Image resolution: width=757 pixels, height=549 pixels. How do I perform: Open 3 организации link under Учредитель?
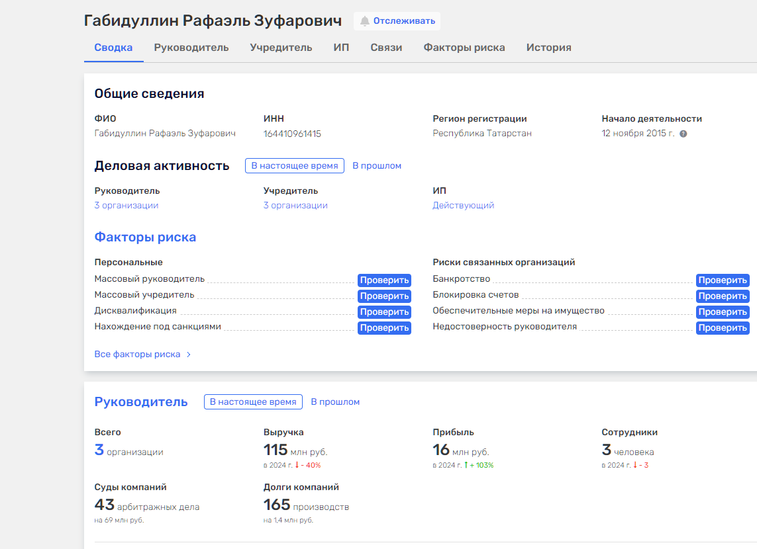click(x=295, y=206)
